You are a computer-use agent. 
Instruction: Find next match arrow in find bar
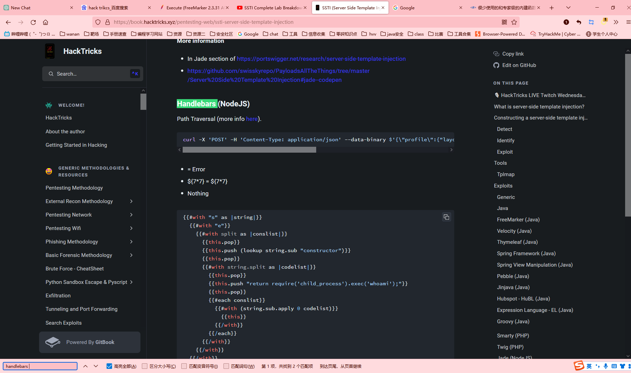point(96,366)
